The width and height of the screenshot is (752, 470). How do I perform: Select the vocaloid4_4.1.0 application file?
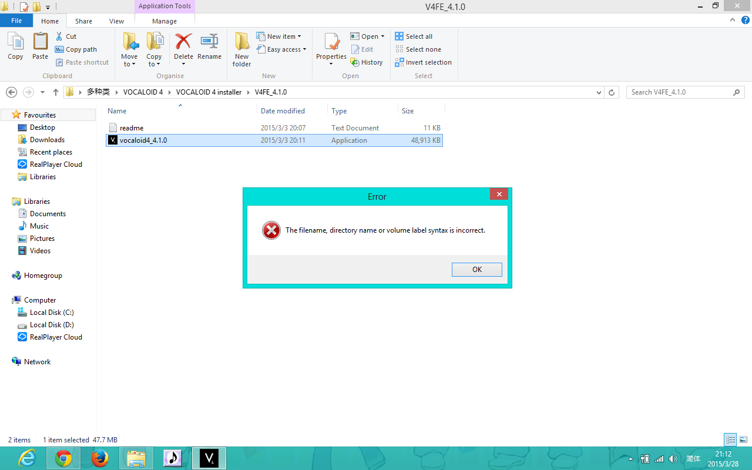[x=274, y=140]
